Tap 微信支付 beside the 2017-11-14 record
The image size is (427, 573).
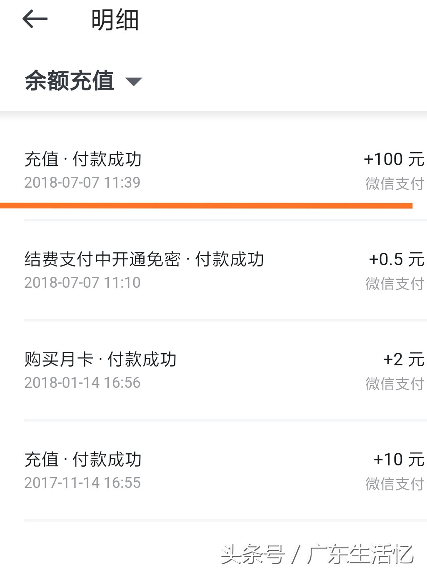coord(393,484)
